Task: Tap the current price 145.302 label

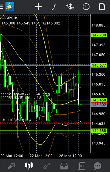Action: pyautogui.click(x=99, y=105)
